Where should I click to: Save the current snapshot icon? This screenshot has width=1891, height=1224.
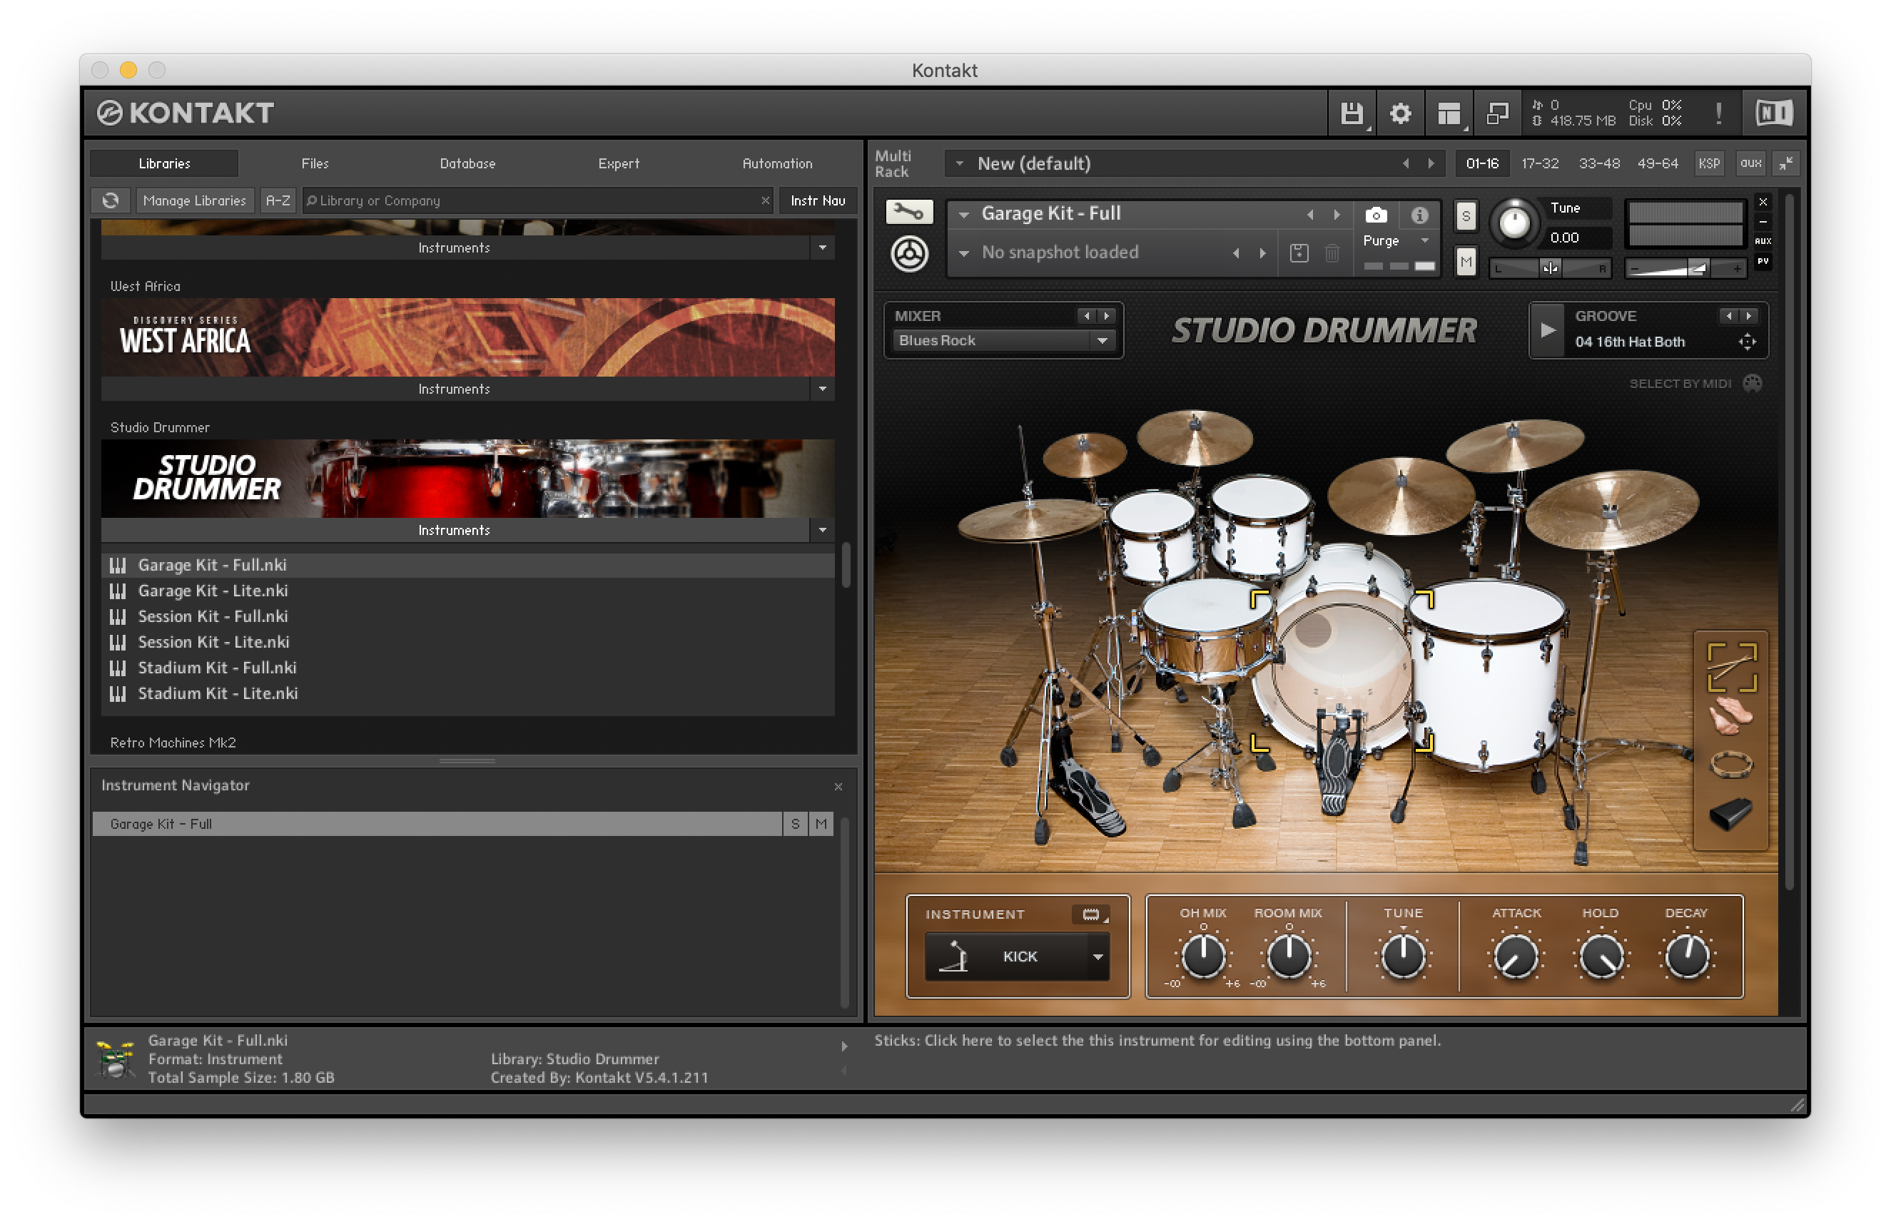tap(1299, 253)
